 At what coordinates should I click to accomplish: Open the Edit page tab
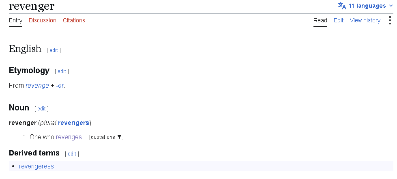pos(339,20)
